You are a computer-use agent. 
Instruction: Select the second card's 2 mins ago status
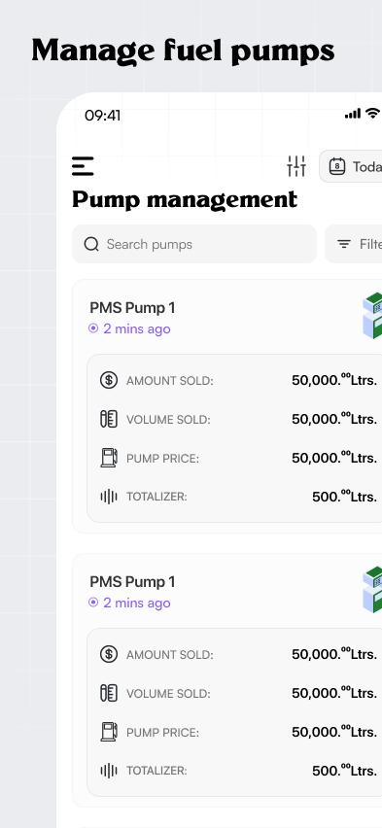pyautogui.click(x=130, y=604)
